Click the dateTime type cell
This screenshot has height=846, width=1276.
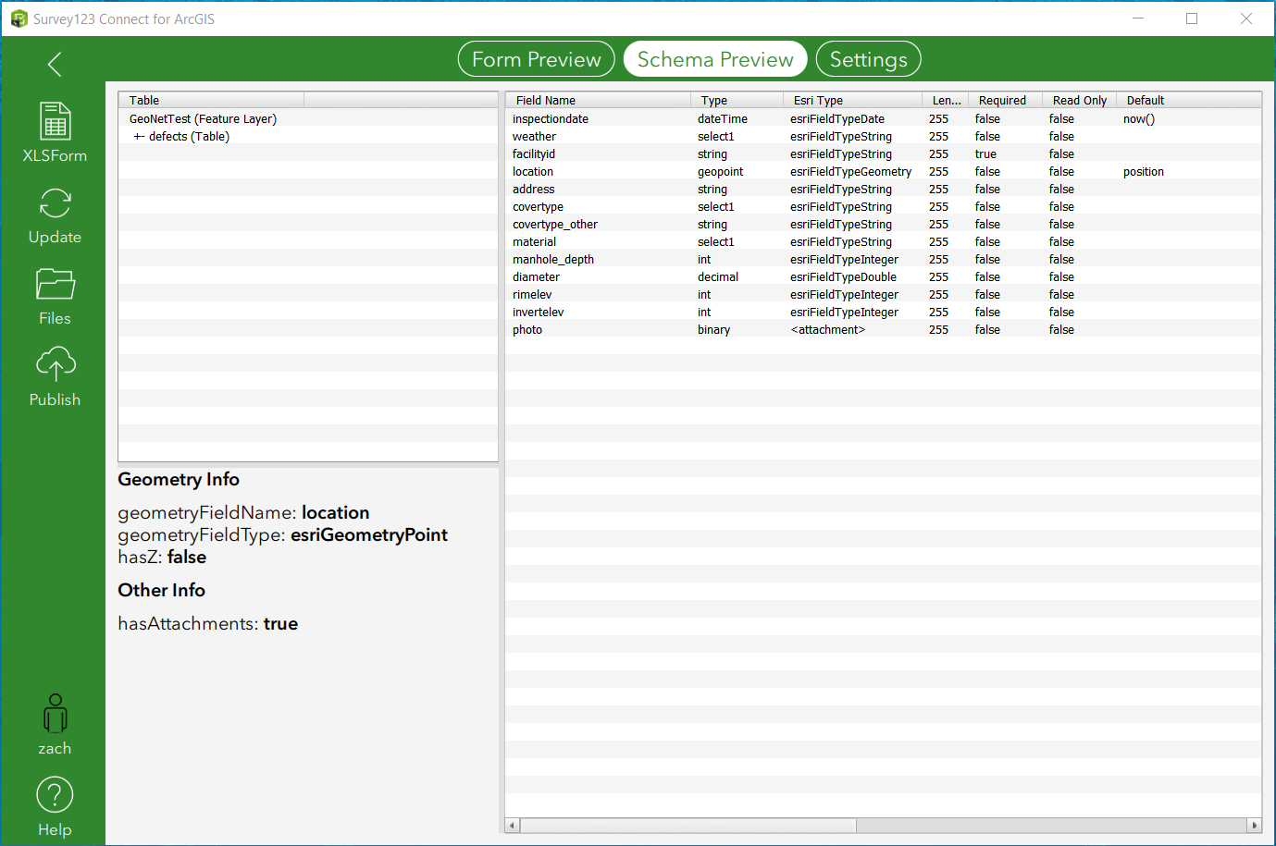point(723,118)
